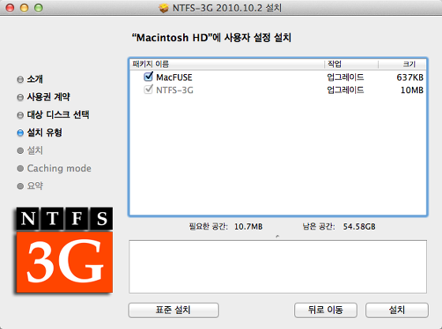Click the 637KB size value
The height and width of the screenshot is (329, 442).
[x=410, y=77]
